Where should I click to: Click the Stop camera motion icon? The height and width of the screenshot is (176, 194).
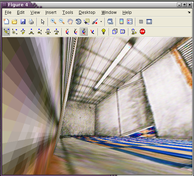[x=142, y=32]
